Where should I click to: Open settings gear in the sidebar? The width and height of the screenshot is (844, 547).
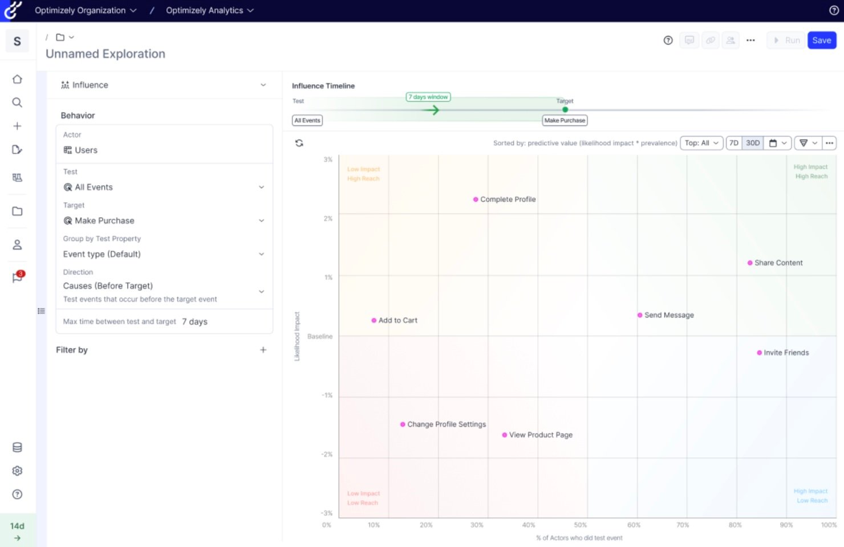[x=17, y=471]
